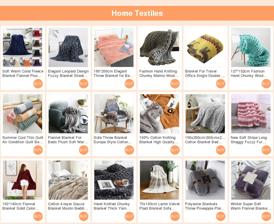Open 150x200cm Cotton Blanket product title
Viewport: 274px width, 224px height.
pyautogui.click(x=205, y=140)
